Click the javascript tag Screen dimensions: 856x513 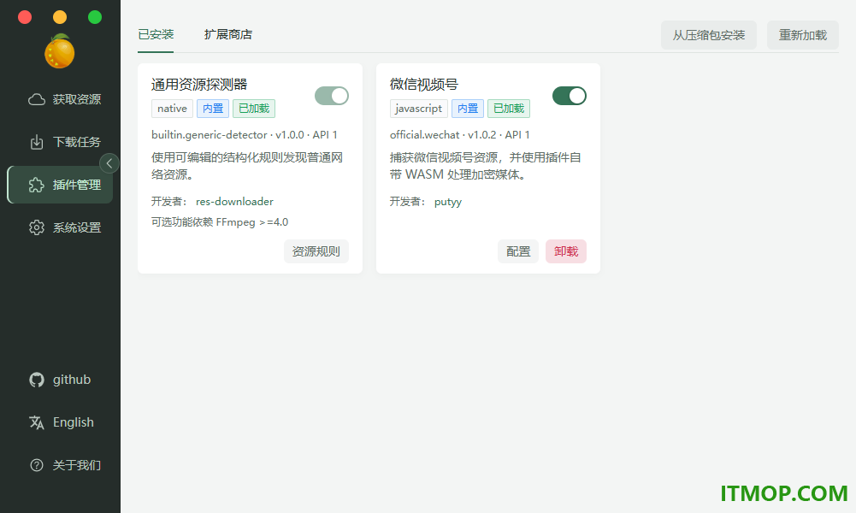tap(419, 109)
